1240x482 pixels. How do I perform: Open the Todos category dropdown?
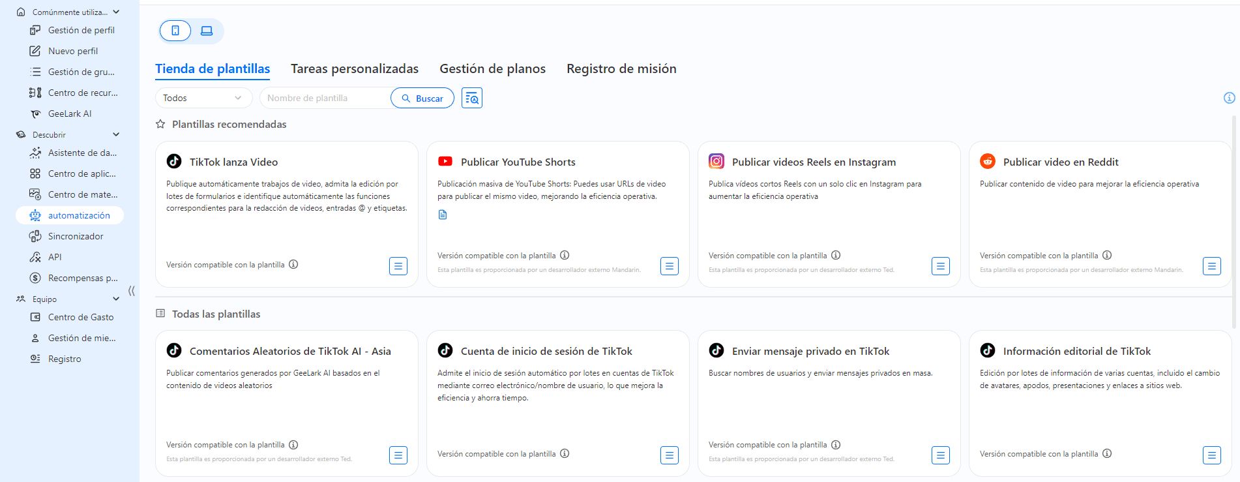click(x=203, y=98)
